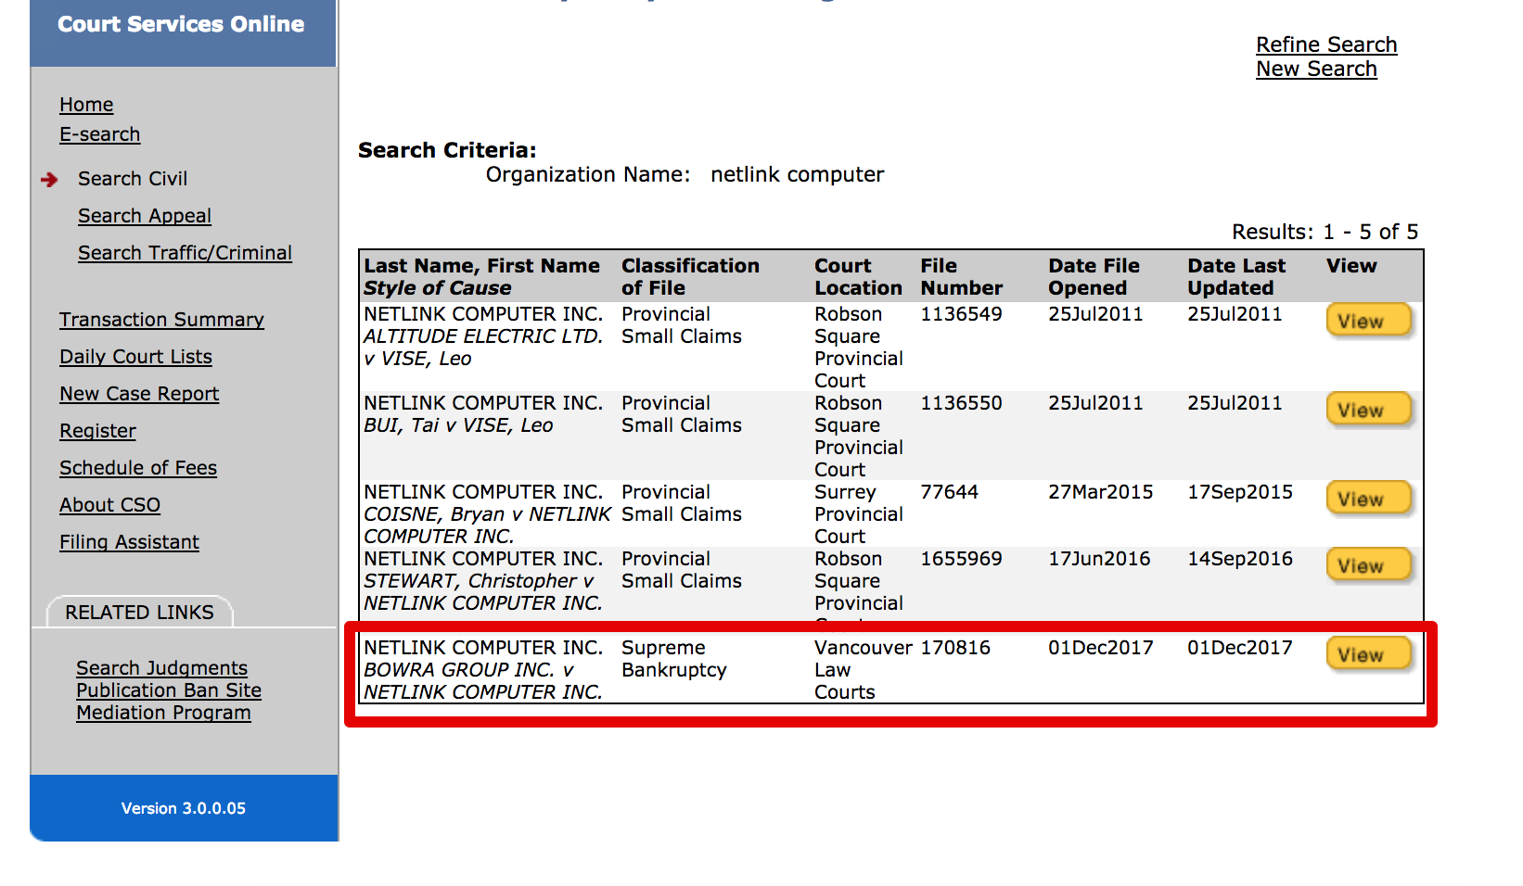Click date last updated 17Sep2015
The image size is (1523, 886).
click(x=1240, y=492)
